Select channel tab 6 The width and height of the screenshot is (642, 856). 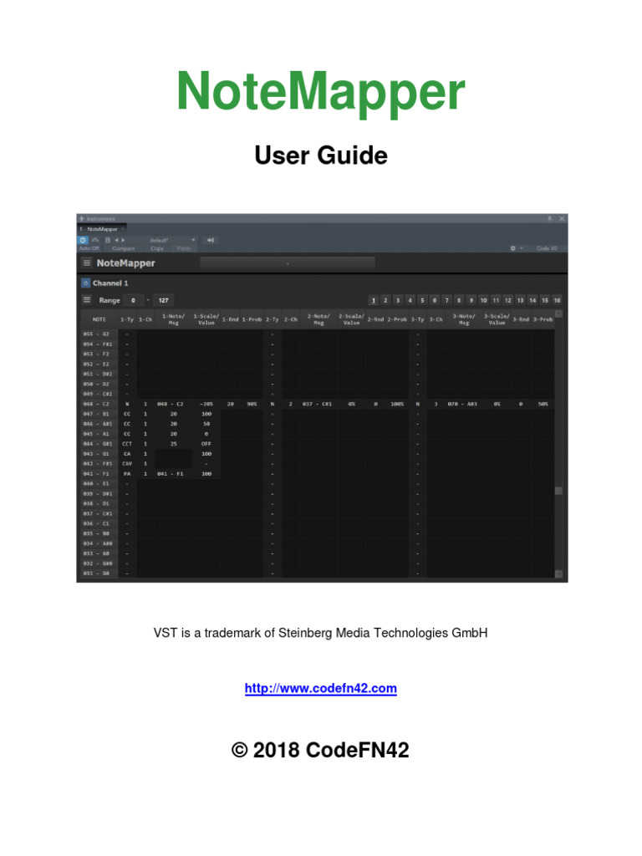tap(435, 300)
